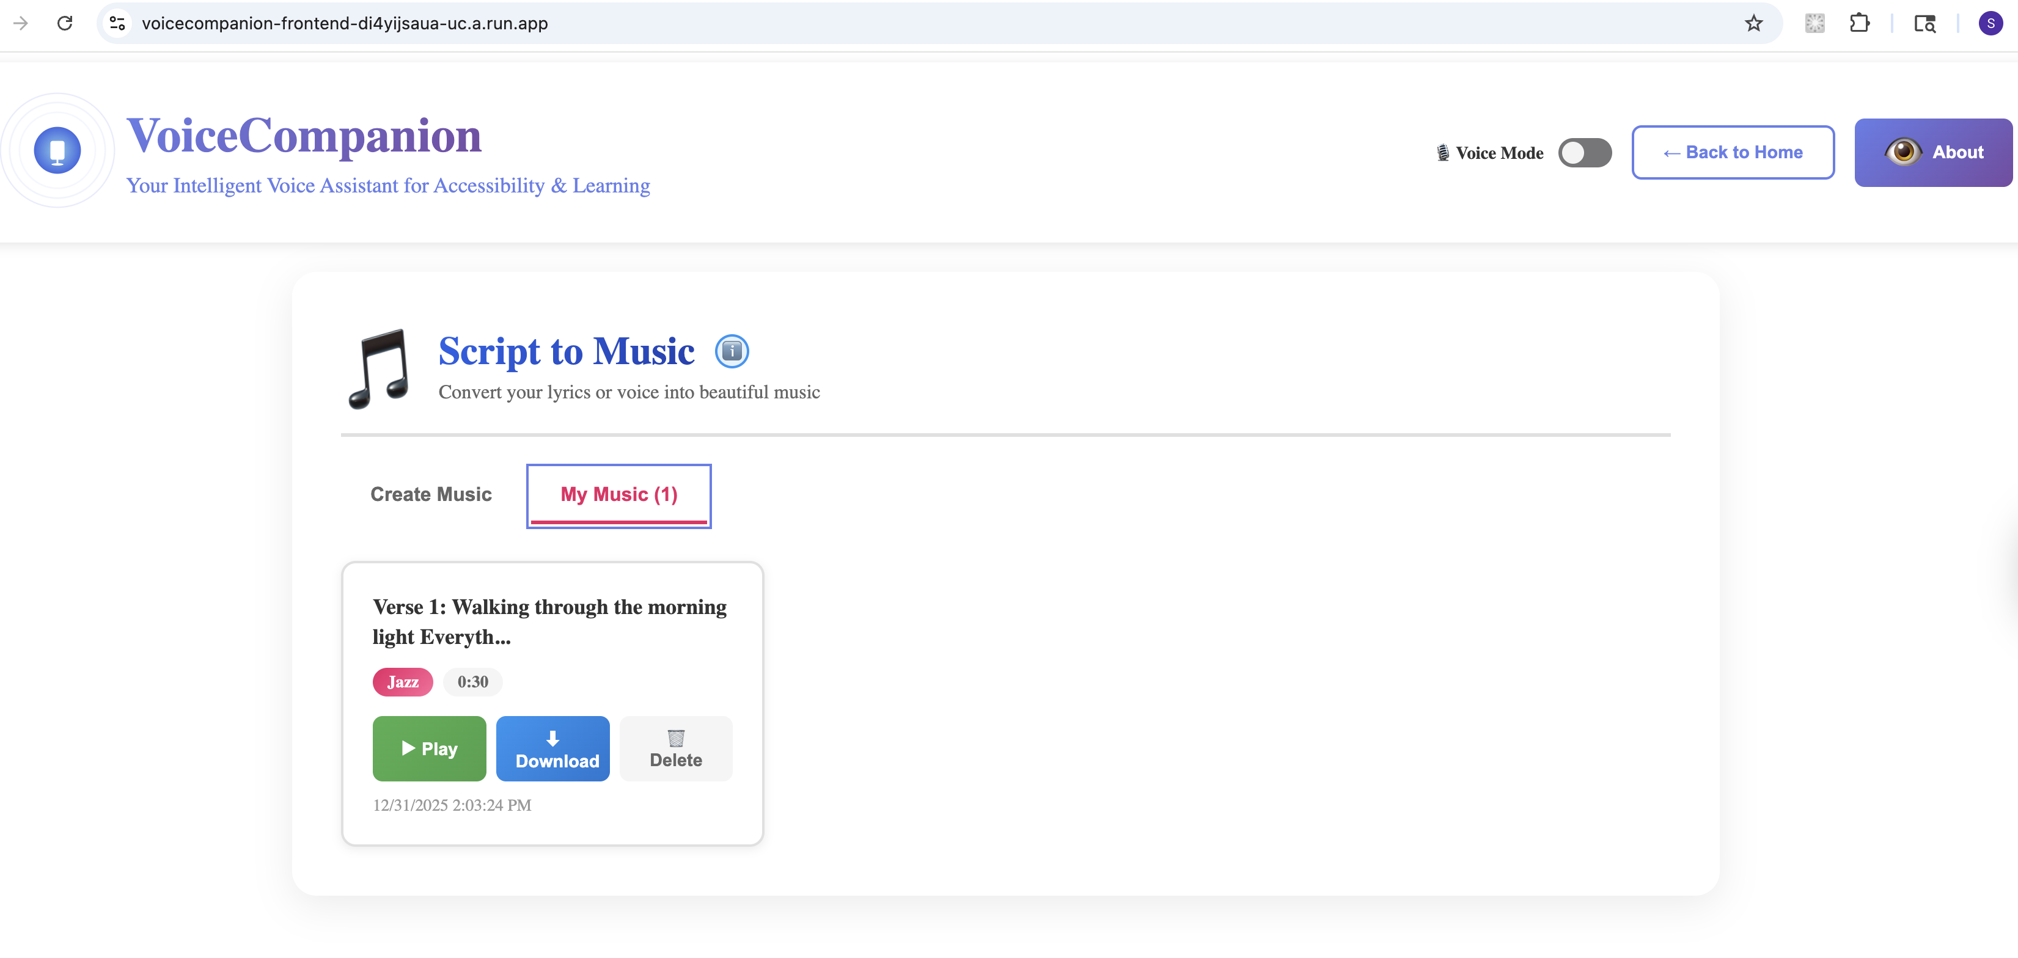Select the My Music (1) tab

[619, 495]
